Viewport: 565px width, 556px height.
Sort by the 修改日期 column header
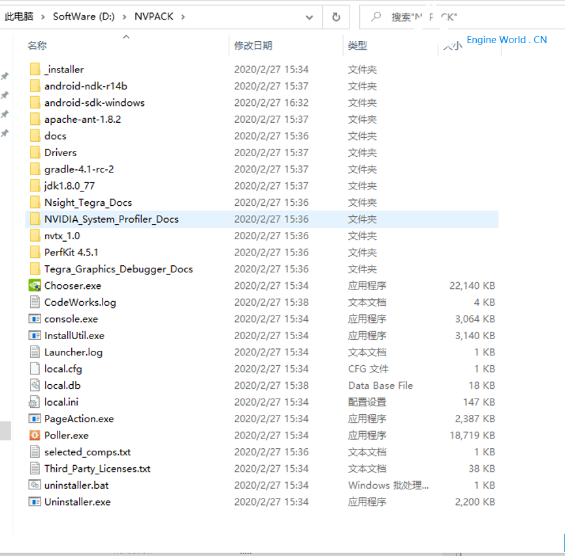pyautogui.click(x=253, y=46)
